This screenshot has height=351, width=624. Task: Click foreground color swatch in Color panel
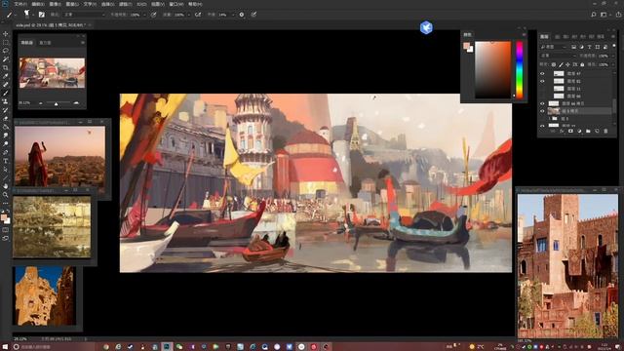(466, 46)
